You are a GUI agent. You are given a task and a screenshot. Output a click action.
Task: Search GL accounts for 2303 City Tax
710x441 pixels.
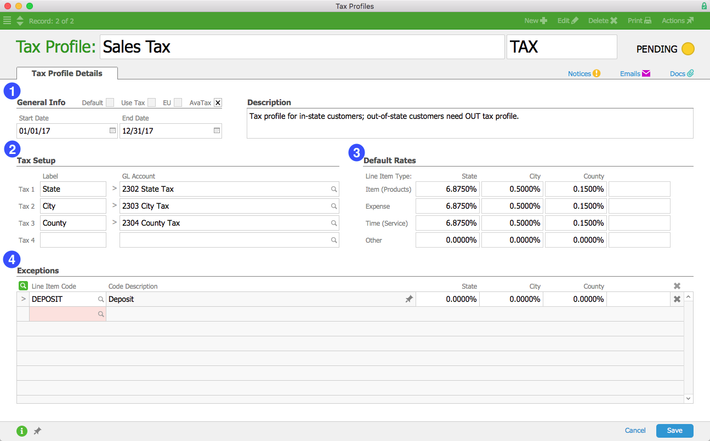(x=333, y=206)
